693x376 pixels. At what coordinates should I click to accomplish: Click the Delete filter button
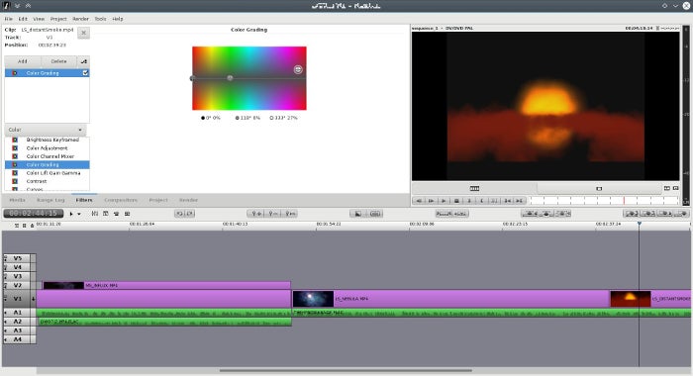pos(58,61)
